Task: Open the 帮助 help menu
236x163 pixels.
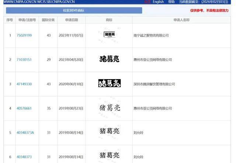Action: (x=171, y=2)
